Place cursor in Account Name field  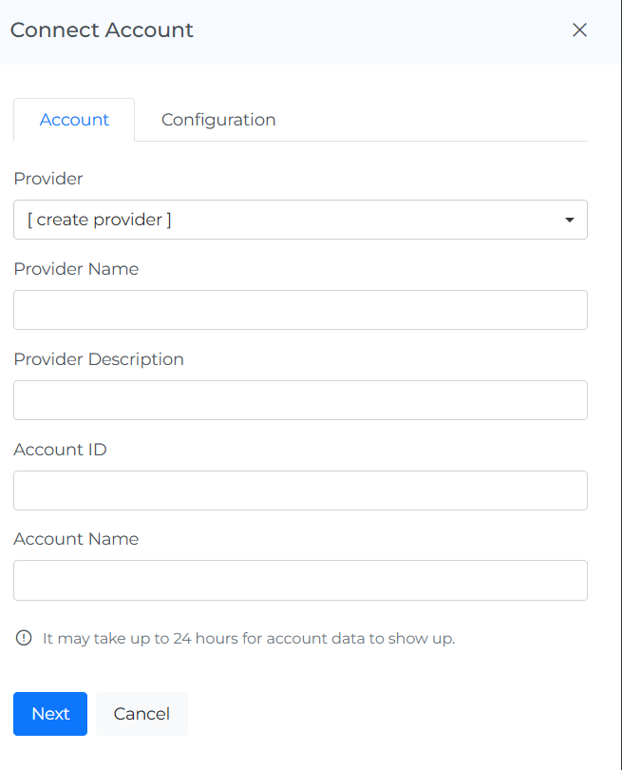(x=300, y=580)
